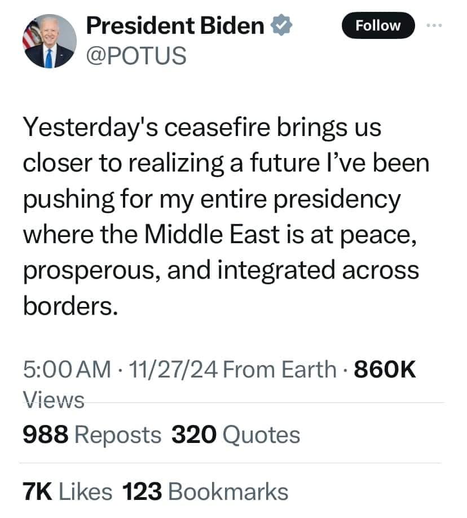Click the @POTUS handle

pyautogui.click(x=135, y=55)
